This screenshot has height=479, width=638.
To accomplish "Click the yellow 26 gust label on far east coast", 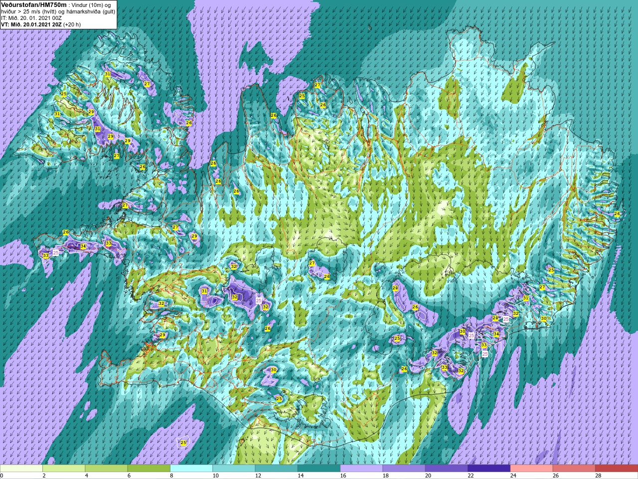I will (x=617, y=214).
